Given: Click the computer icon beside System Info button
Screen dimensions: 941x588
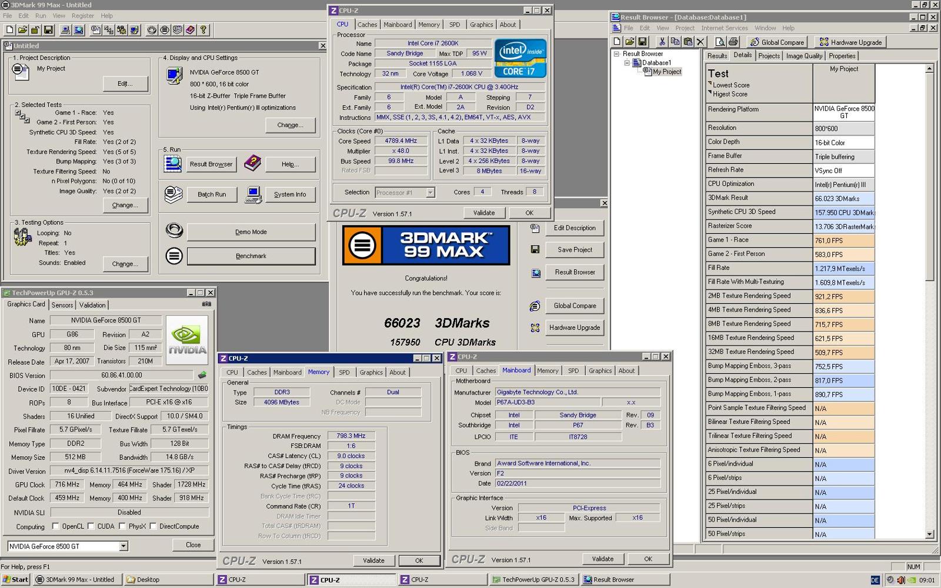Looking at the screenshot, I should click(253, 194).
